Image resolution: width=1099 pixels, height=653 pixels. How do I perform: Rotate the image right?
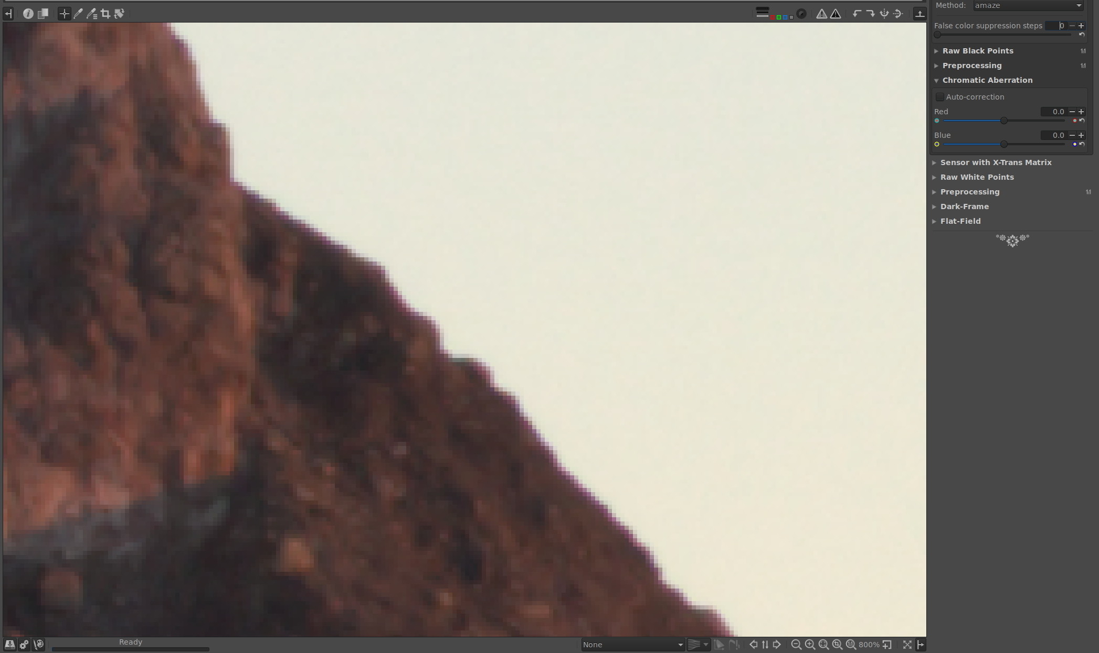point(871,14)
